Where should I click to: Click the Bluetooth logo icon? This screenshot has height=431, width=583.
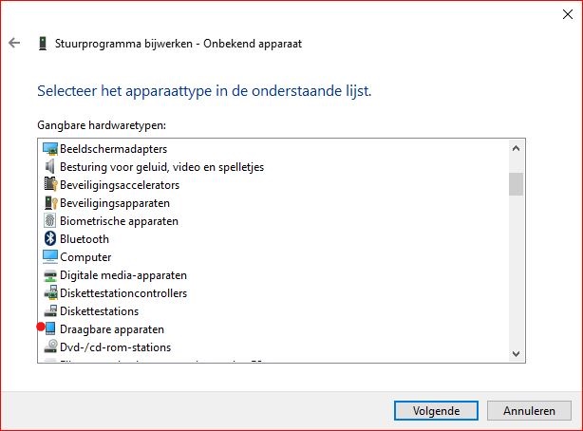[x=50, y=239]
